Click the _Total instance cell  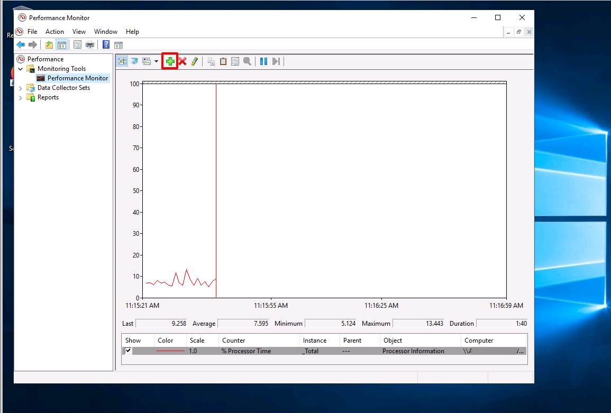tap(310, 351)
